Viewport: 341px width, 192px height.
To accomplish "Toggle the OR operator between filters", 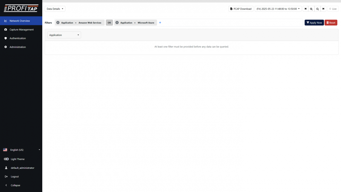I will (x=109, y=23).
